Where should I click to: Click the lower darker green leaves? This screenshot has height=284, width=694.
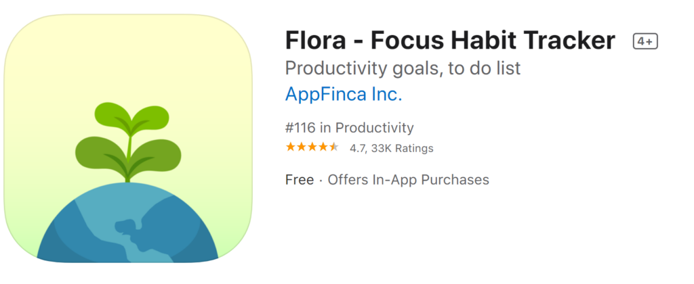click(128, 153)
